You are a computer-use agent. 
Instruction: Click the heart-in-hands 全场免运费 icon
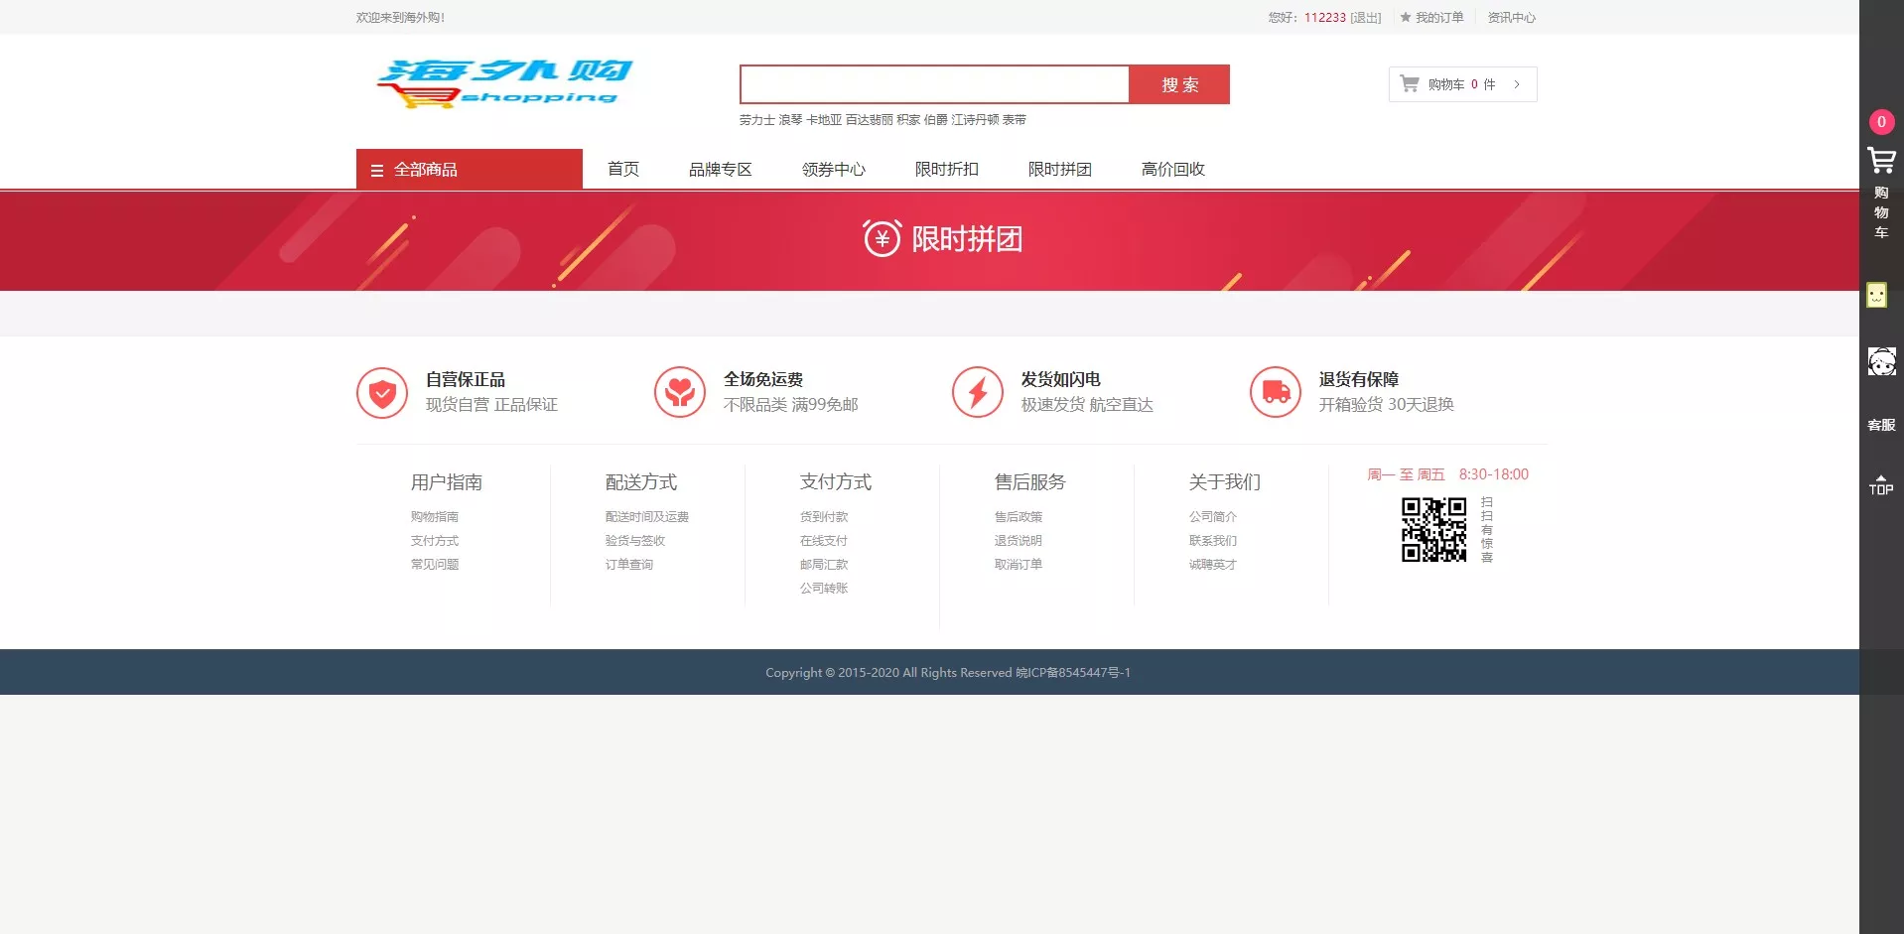[x=680, y=393]
